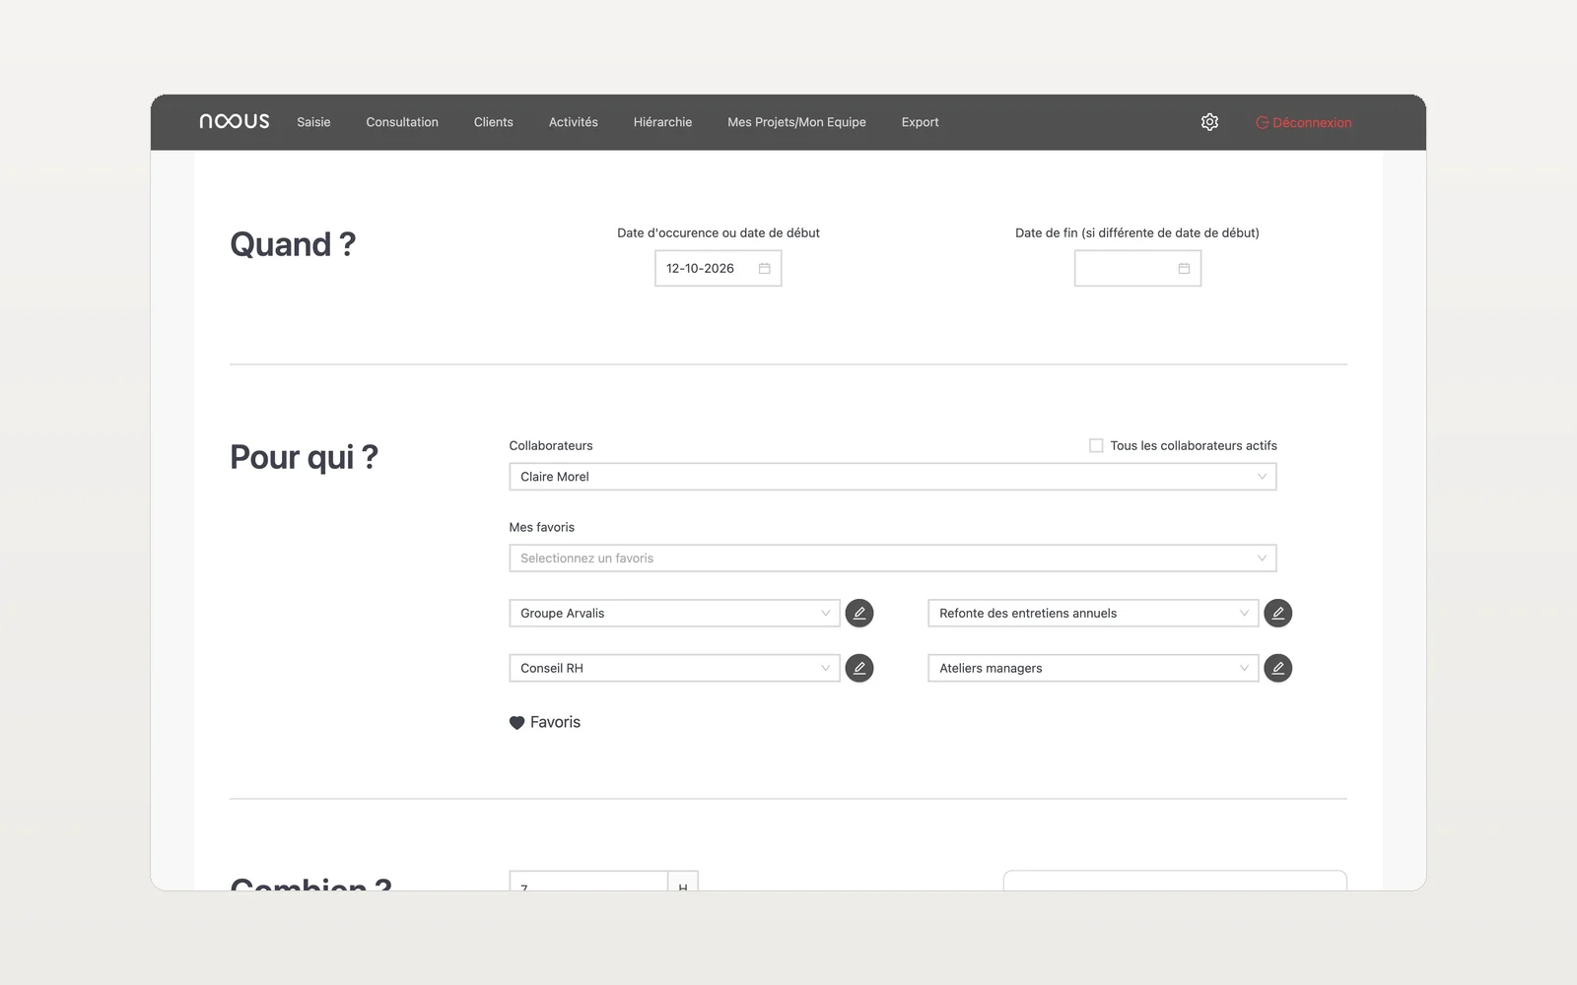This screenshot has width=1577, height=985.
Task: Open the Refonte des entretiens annuels dropdown
Action: 1093,613
